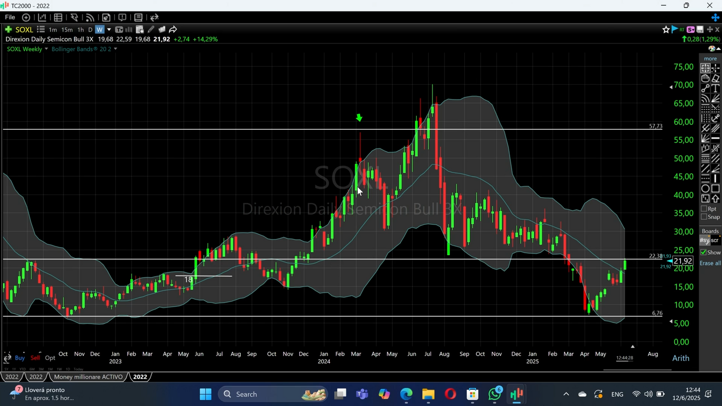Click the Buy button
Screen dimensions: 722x406
click(x=19, y=358)
